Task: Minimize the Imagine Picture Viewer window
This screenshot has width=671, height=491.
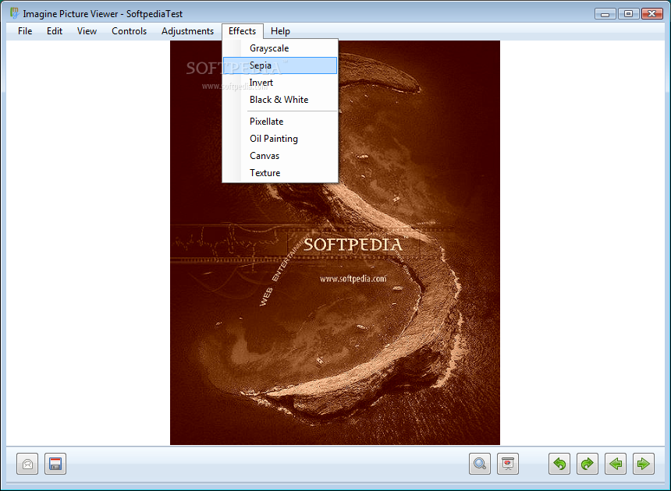Action: 605,14
